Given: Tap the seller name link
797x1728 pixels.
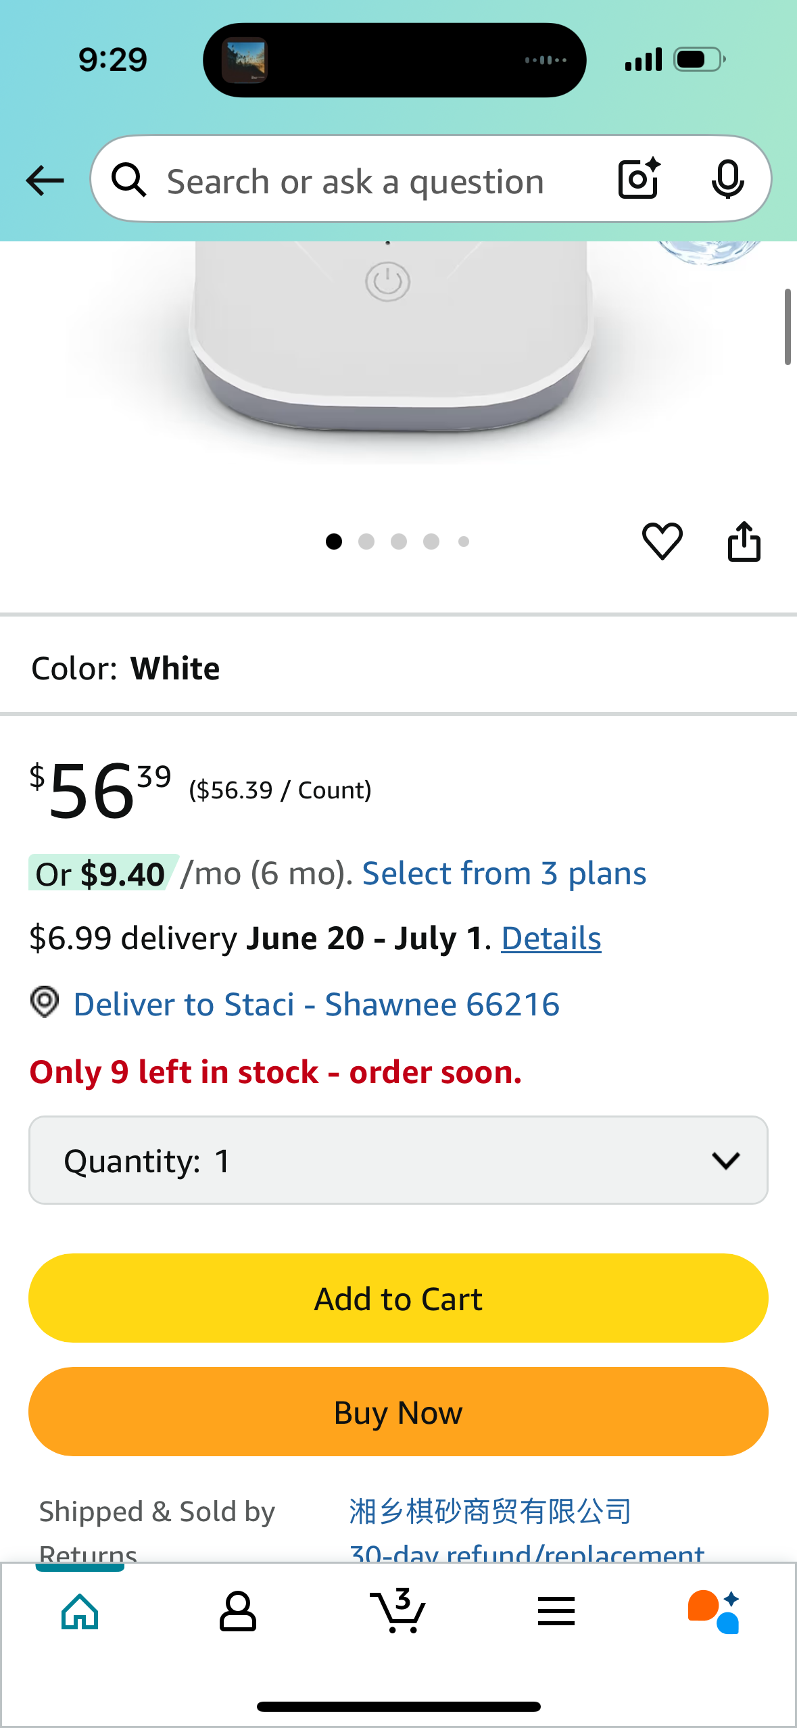Looking at the screenshot, I should [x=490, y=1511].
